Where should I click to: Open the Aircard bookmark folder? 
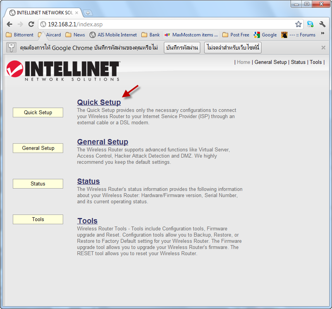pyautogui.click(x=50, y=35)
